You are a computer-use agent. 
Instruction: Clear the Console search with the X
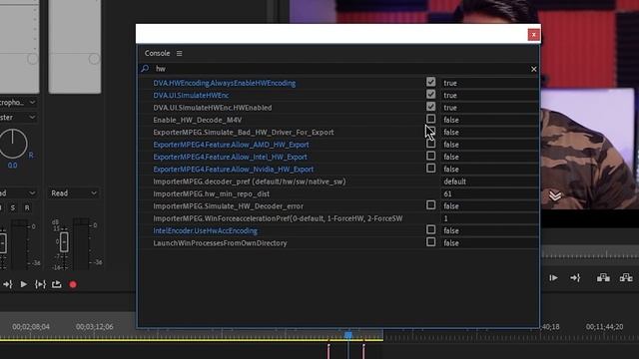(533, 69)
